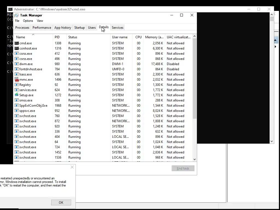Switch to the Startup tab

(80, 28)
